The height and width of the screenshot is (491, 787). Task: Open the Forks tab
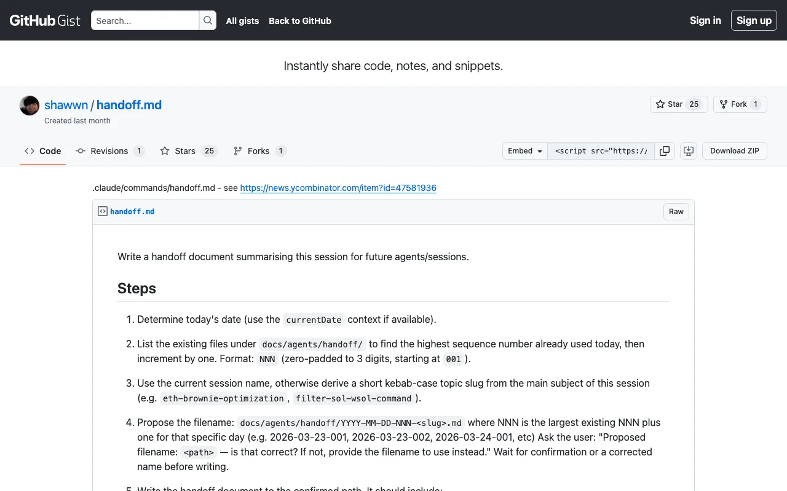259,151
